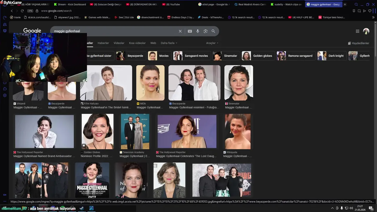377x212 pixels.
Task: Open the Games with Malik bookmark
Action: click(97, 17)
